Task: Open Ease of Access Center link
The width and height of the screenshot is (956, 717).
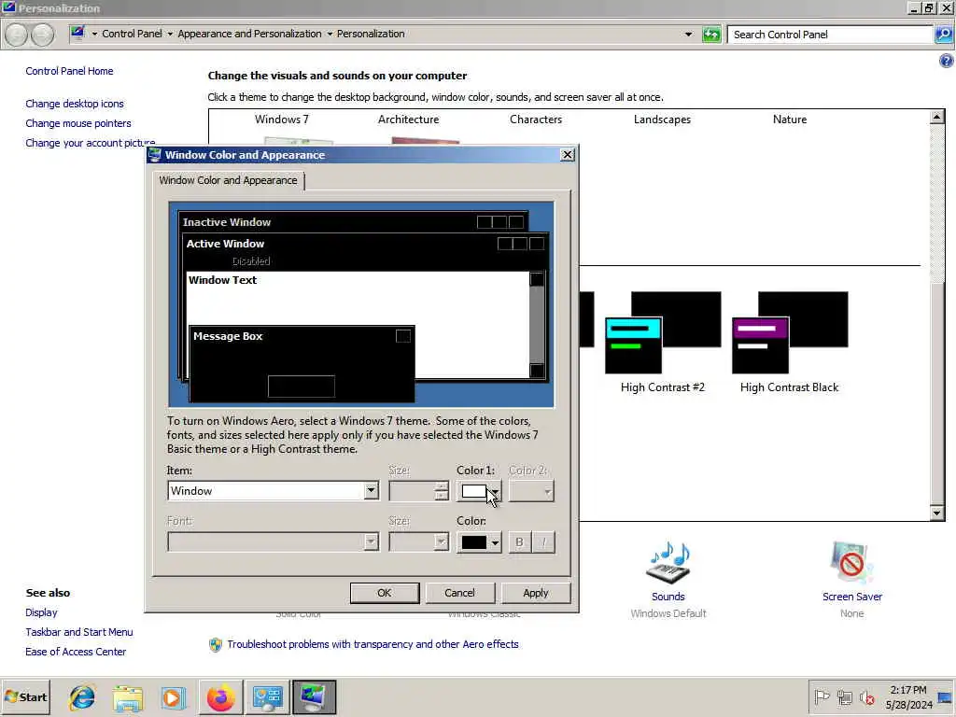Action: pos(76,652)
